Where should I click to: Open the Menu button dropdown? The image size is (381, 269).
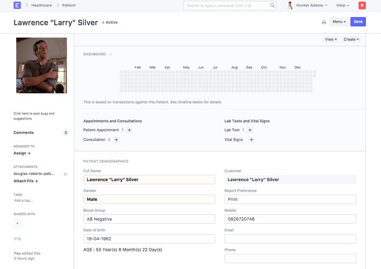point(339,22)
